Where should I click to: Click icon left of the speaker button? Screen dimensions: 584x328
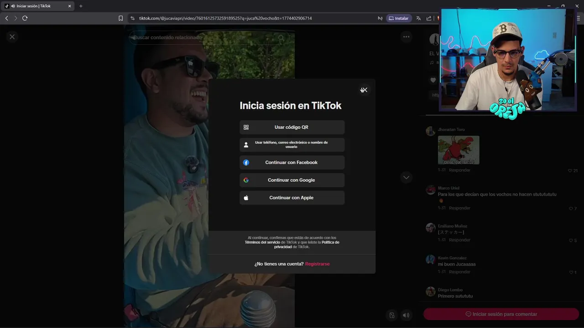(391, 315)
